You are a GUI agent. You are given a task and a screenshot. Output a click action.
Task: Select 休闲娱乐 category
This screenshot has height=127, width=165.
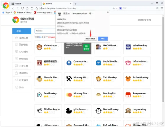click(22, 73)
